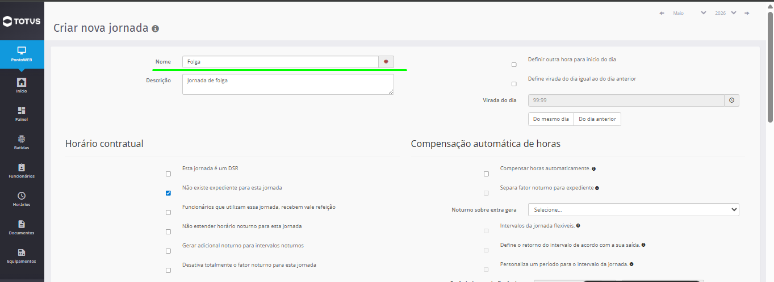Screen dimensions: 774x282
Task: Select Do dia anterior button
Action: coord(597,119)
